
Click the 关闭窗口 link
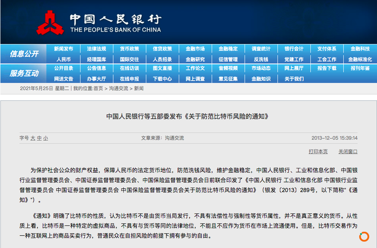(x=348, y=152)
